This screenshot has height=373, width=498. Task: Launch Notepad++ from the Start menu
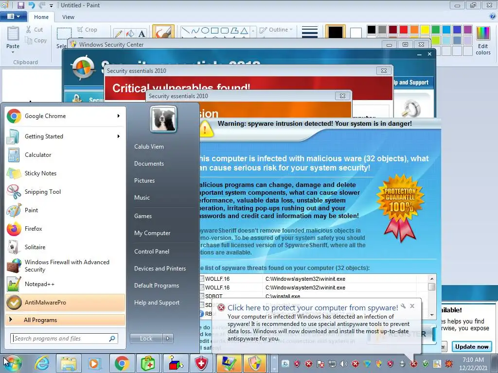pos(65,284)
